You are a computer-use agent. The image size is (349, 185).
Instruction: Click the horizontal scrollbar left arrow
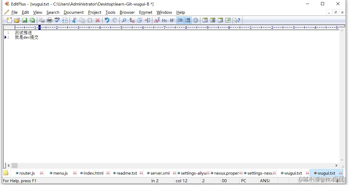8,165
